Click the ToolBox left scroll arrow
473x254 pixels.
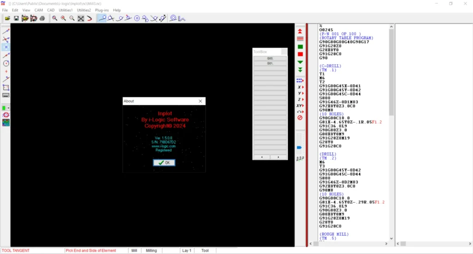pos(261,157)
